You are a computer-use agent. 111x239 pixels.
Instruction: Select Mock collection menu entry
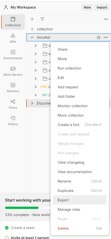tap(80, 115)
